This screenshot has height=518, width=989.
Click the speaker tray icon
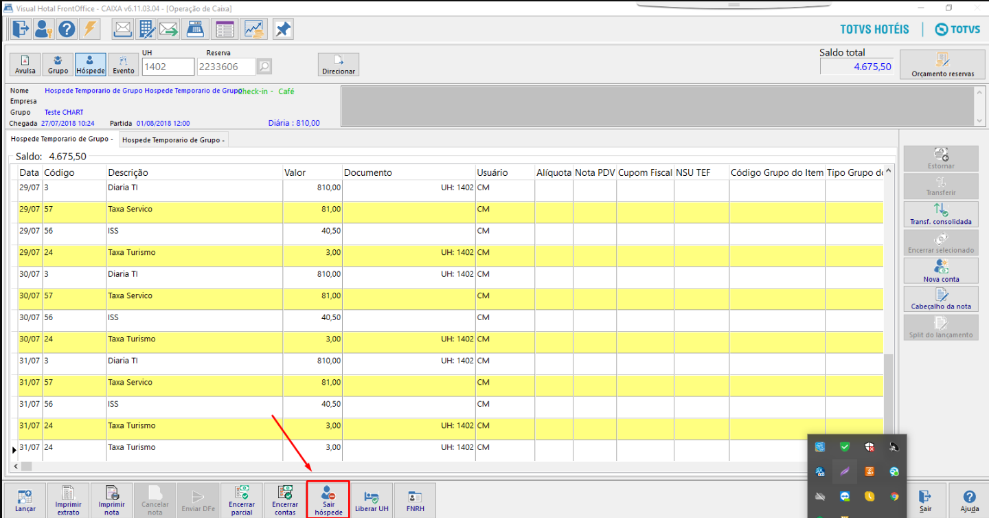coord(894,447)
